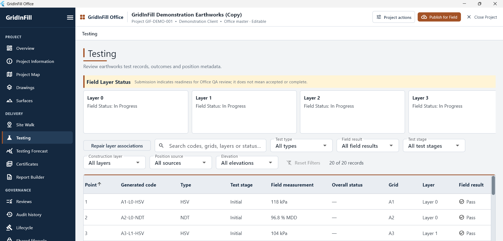Go to Audit history
503x241 pixels.
[x=37, y=215]
